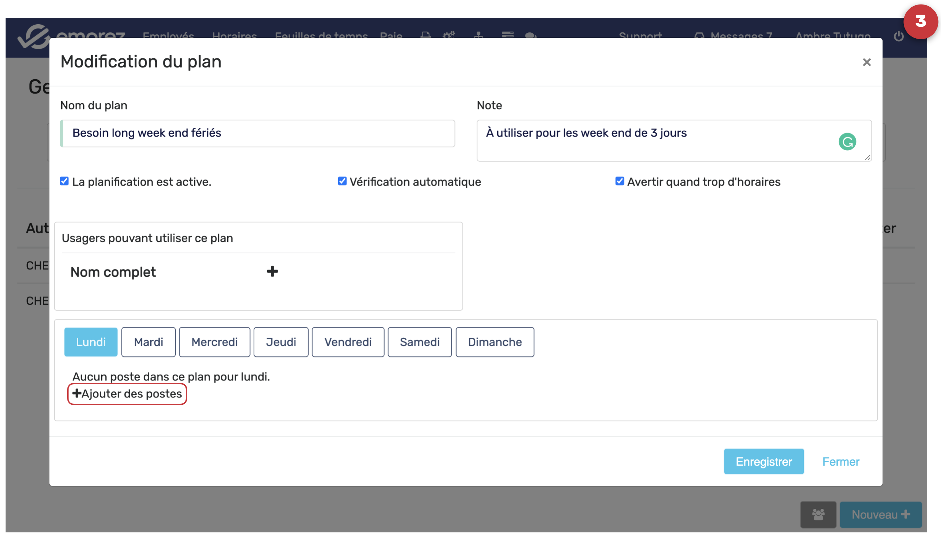
Task: Click the plus icon beside Nom complet
Action: [x=272, y=272]
